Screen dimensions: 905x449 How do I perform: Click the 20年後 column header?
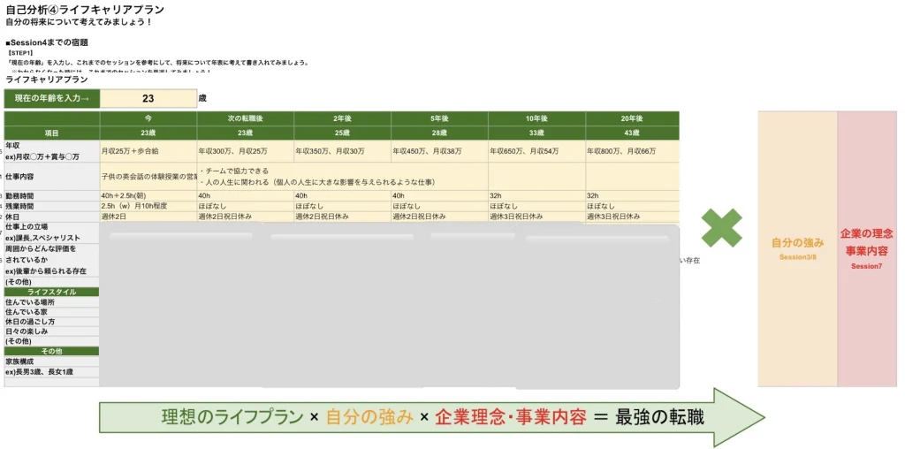click(631, 118)
